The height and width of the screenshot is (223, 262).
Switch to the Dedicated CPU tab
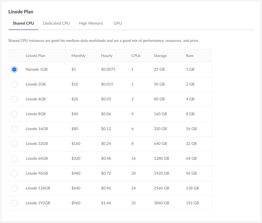tap(56, 23)
